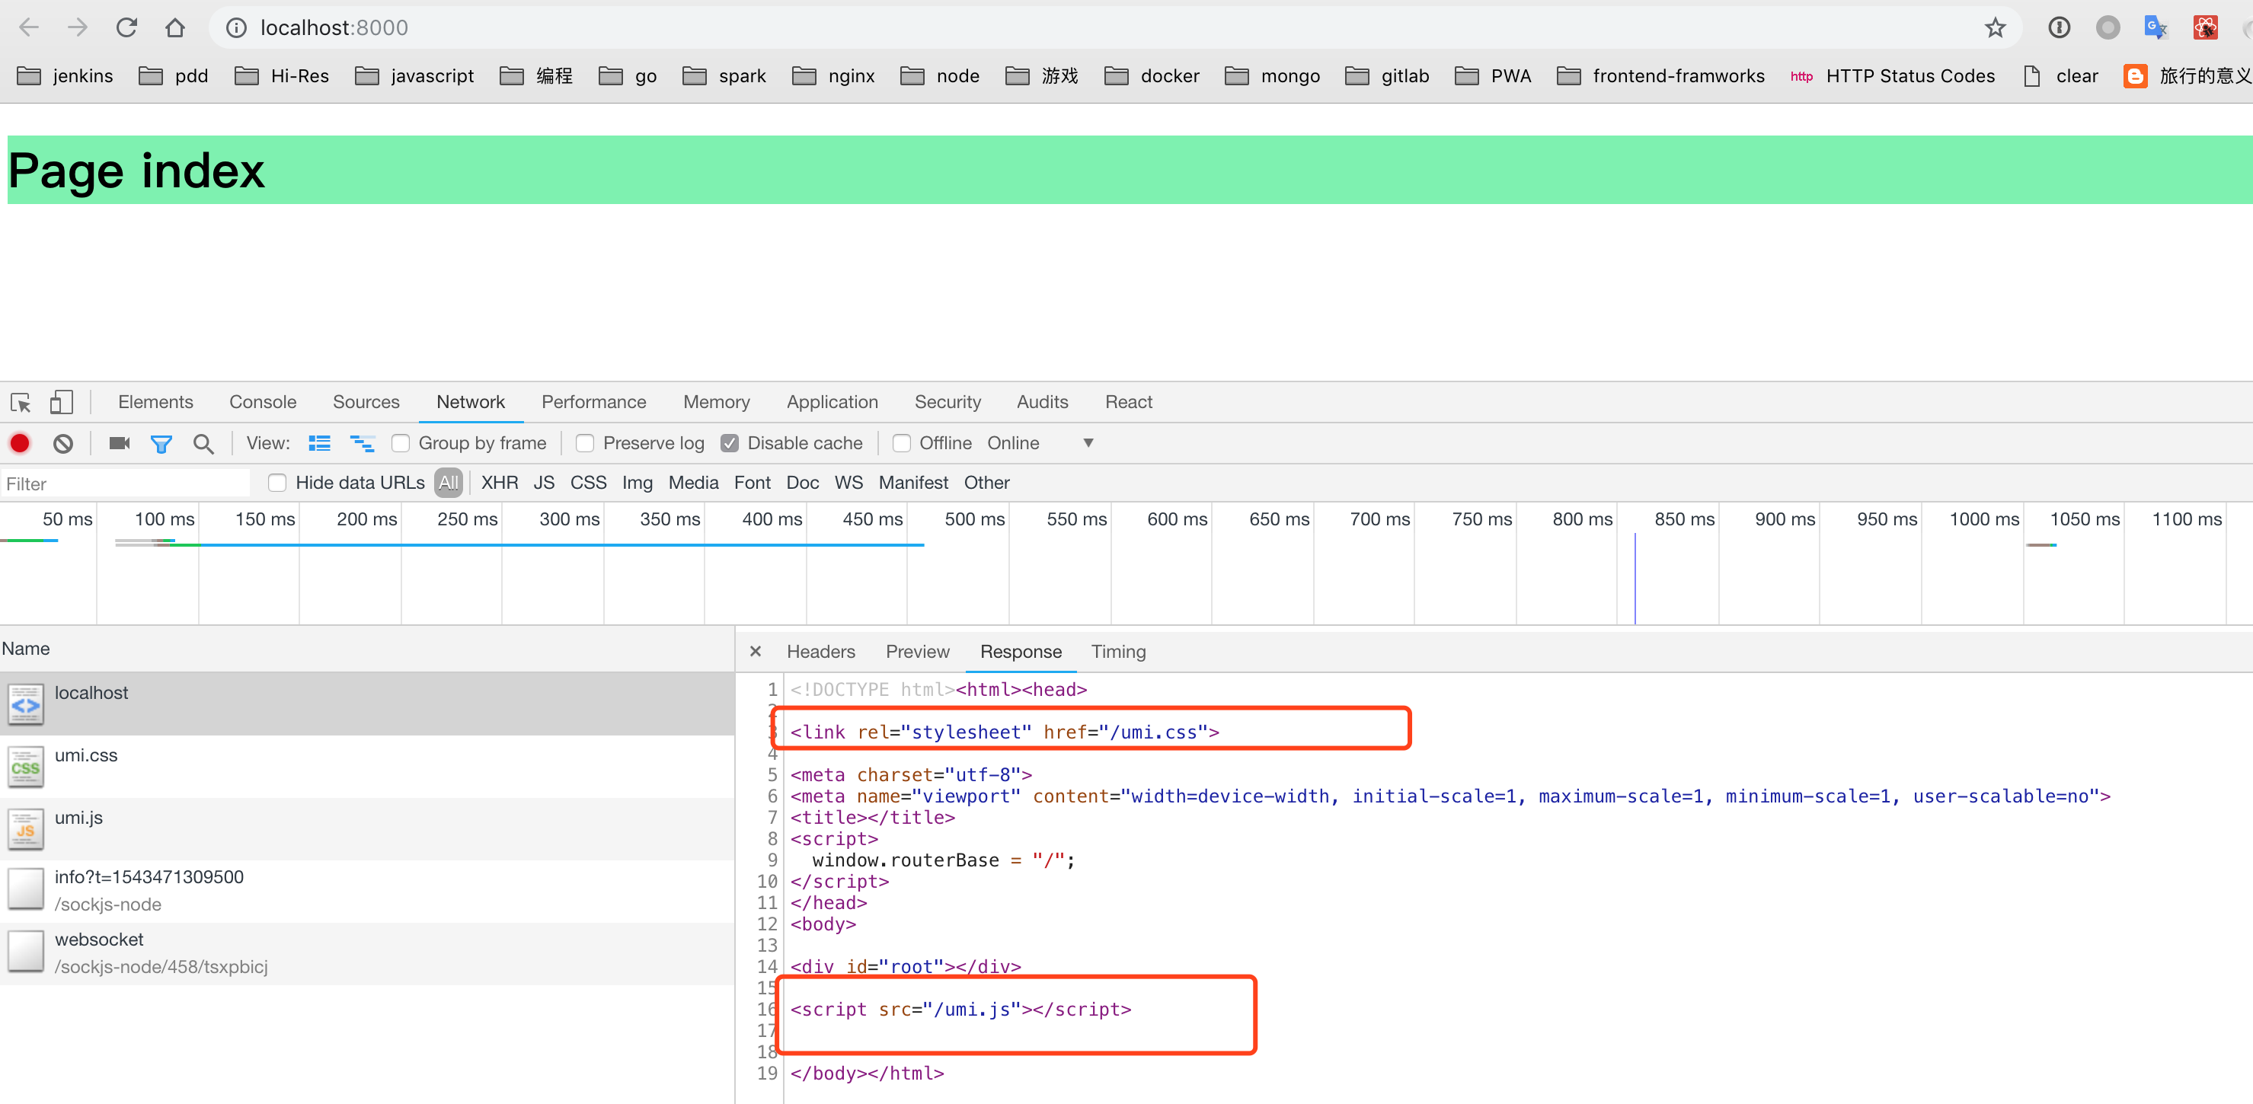
Task: Select the WS request filter
Action: tap(848, 483)
